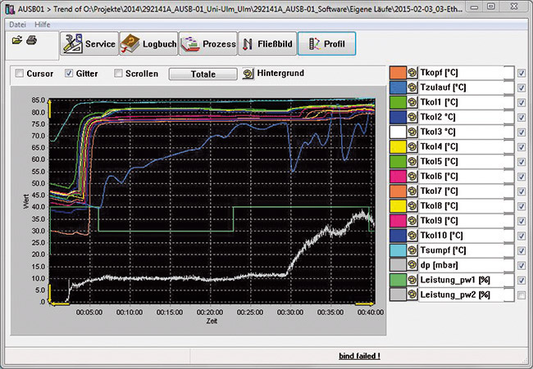Enable Leistung_pw2 visibility checkbox
Screen dimensions: 533x369
pos(522,295)
